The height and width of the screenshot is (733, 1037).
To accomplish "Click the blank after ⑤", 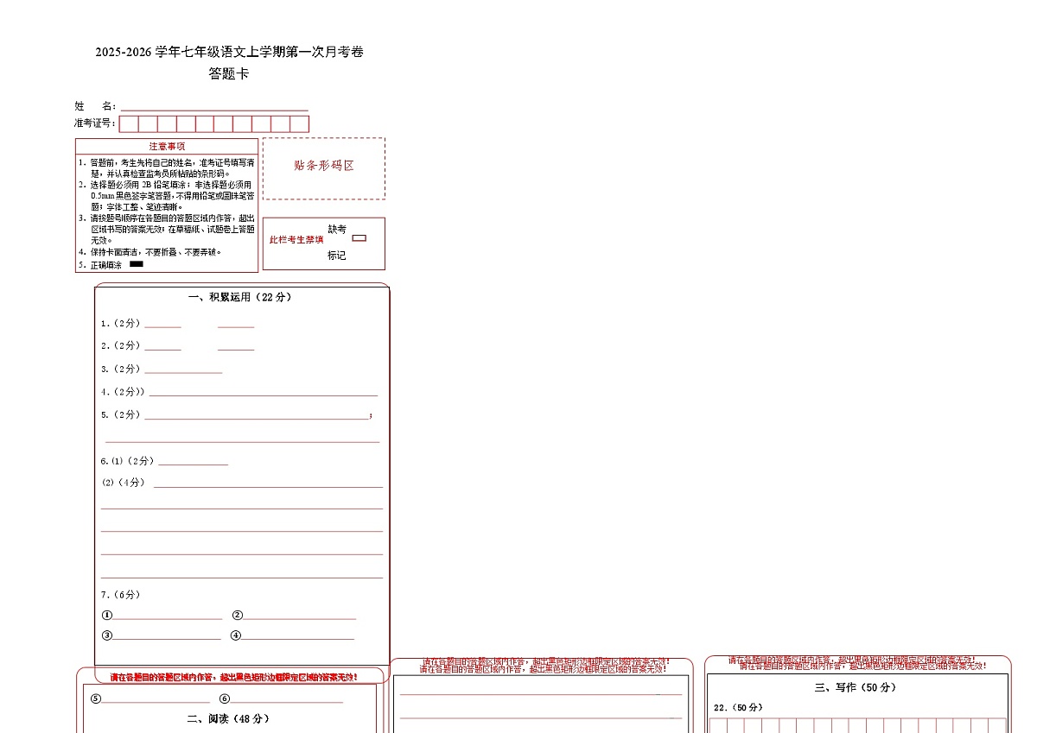I will (x=156, y=699).
